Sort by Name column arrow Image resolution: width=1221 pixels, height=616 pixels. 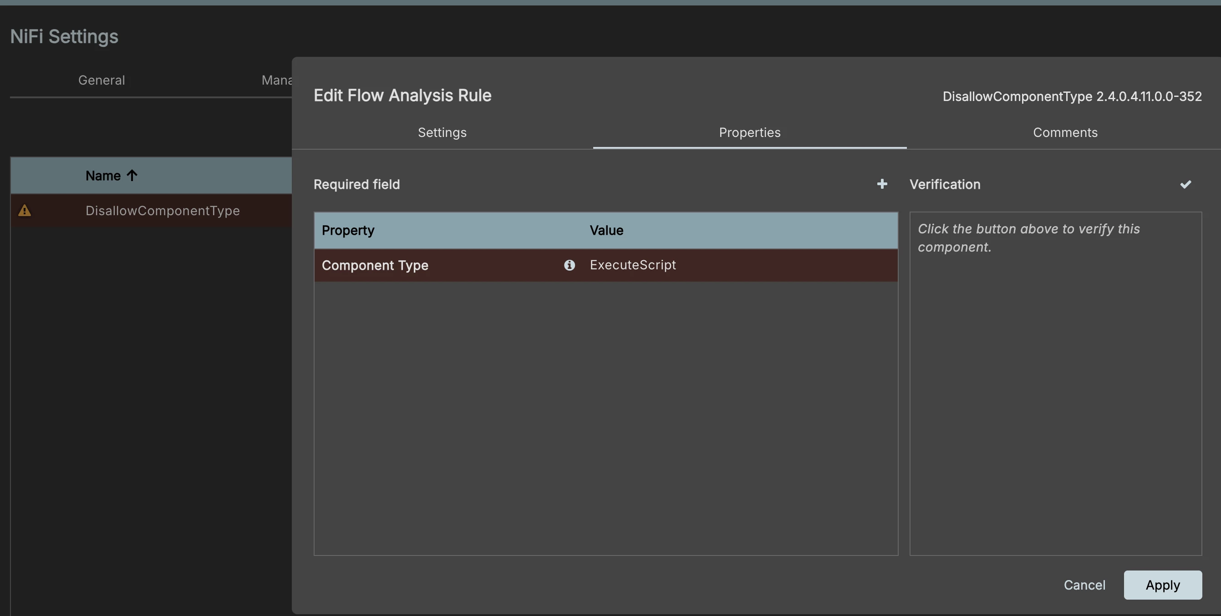click(132, 176)
